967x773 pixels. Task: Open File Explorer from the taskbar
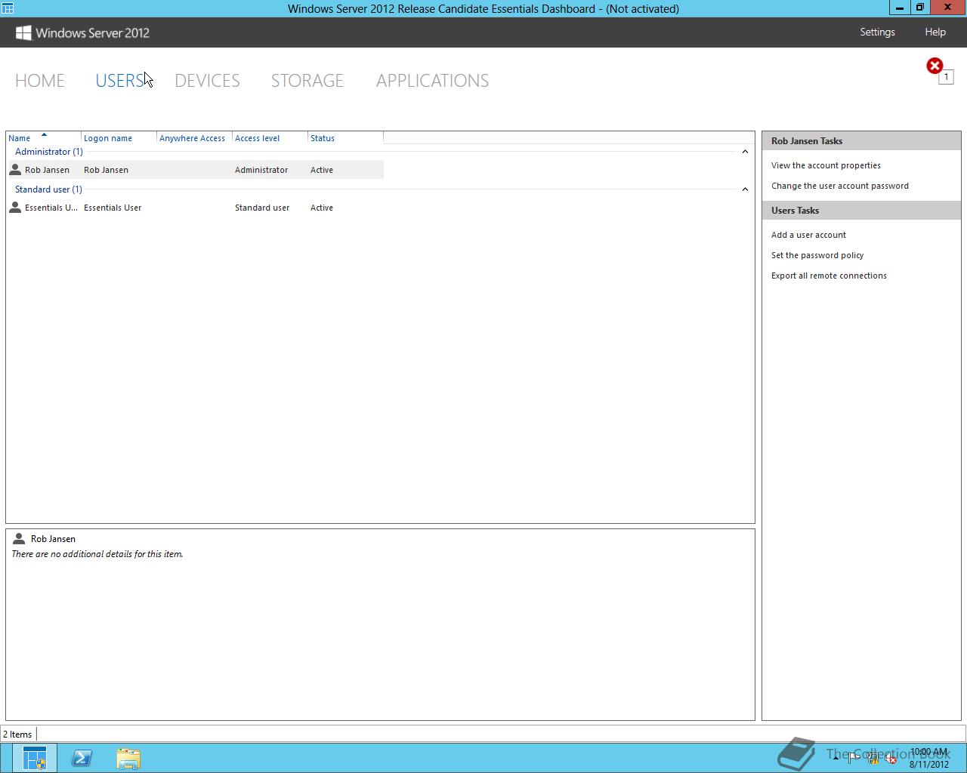(128, 758)
